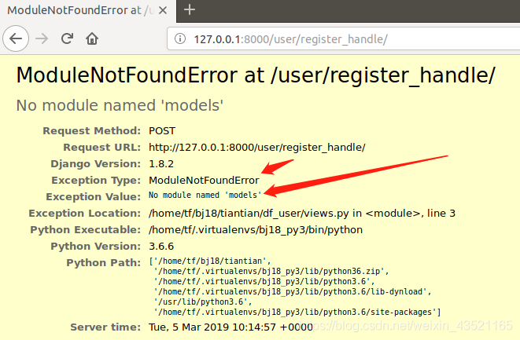520x340 pixels.
Task: Click Python Executable path value
Action: (256, 230)
